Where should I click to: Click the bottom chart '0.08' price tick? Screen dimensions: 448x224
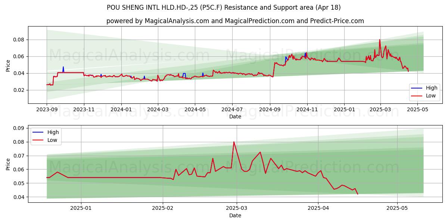point(19,142)
